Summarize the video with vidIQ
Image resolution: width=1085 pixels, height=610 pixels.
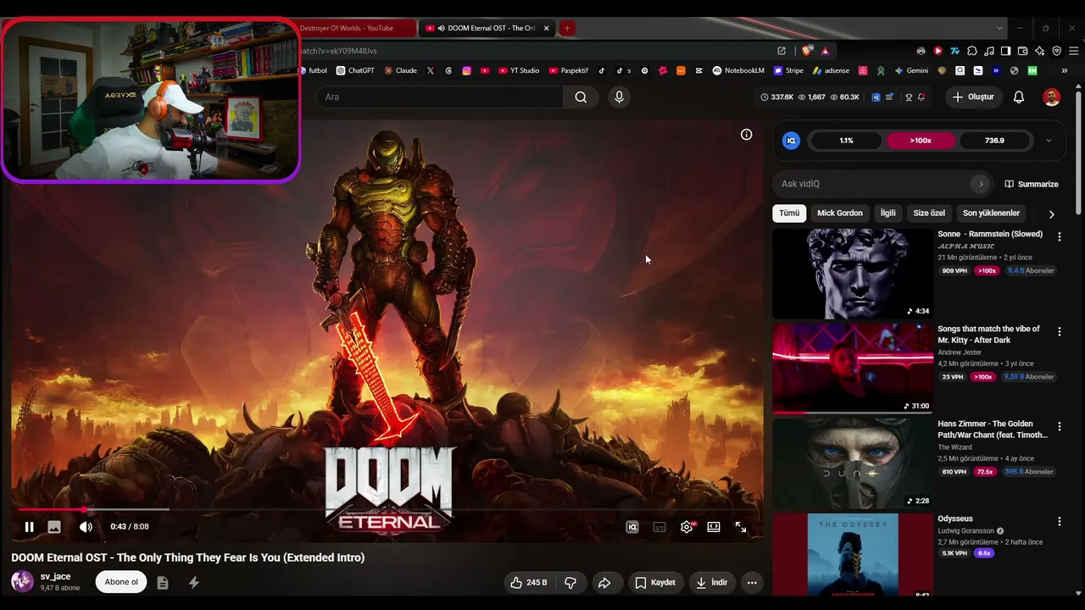[1032, 184]
